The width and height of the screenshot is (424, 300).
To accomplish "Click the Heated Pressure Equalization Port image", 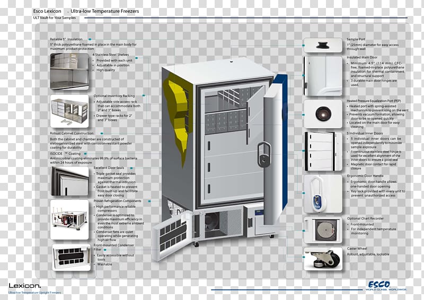I will pyautogui.click(x=323, y=114).
